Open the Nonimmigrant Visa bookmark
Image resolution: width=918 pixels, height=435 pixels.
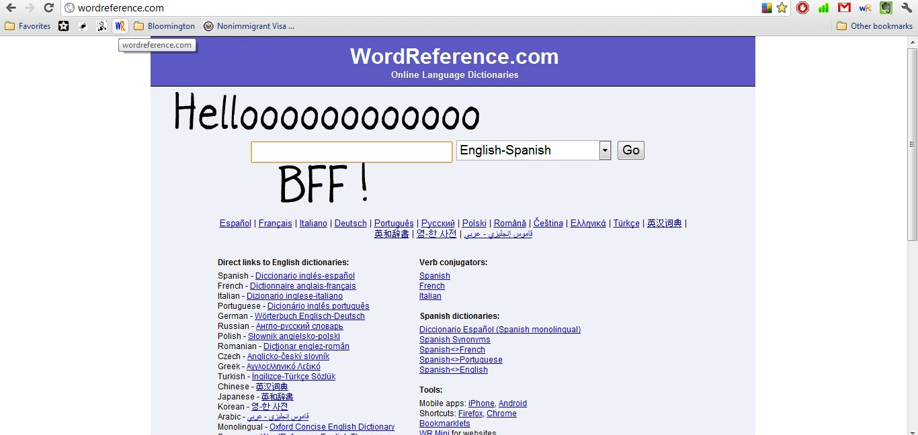(x=249, y=26)
